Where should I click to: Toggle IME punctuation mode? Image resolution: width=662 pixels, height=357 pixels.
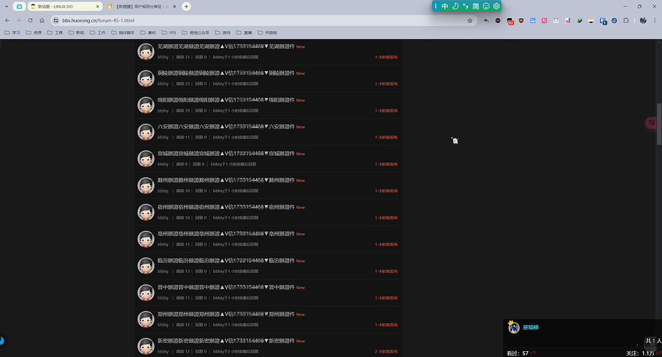465,6
